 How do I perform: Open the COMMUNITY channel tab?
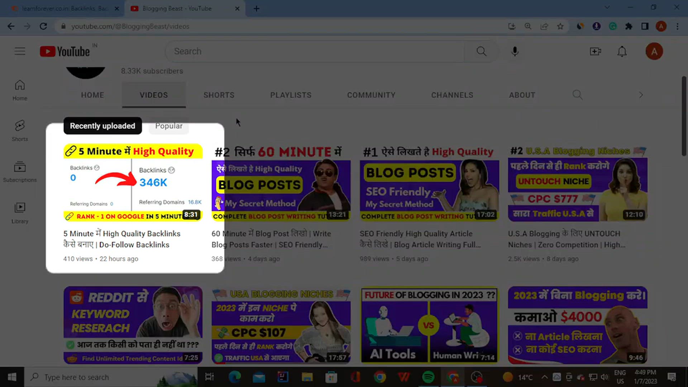(371, 95)
